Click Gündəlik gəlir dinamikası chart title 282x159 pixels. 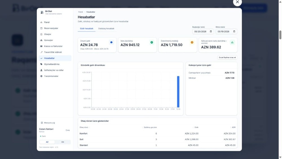click(93, 65)
